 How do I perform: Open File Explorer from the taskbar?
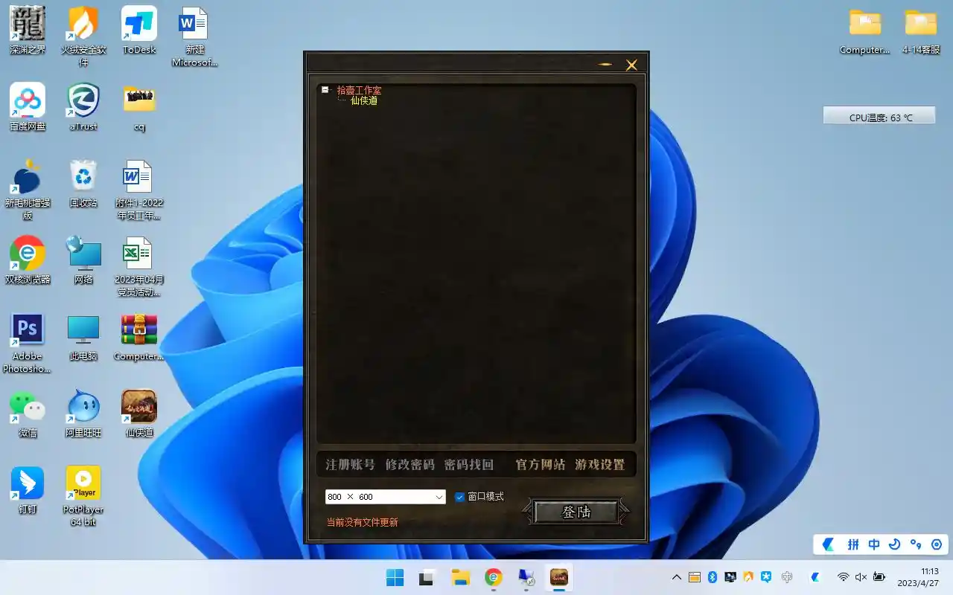point(460,577)
